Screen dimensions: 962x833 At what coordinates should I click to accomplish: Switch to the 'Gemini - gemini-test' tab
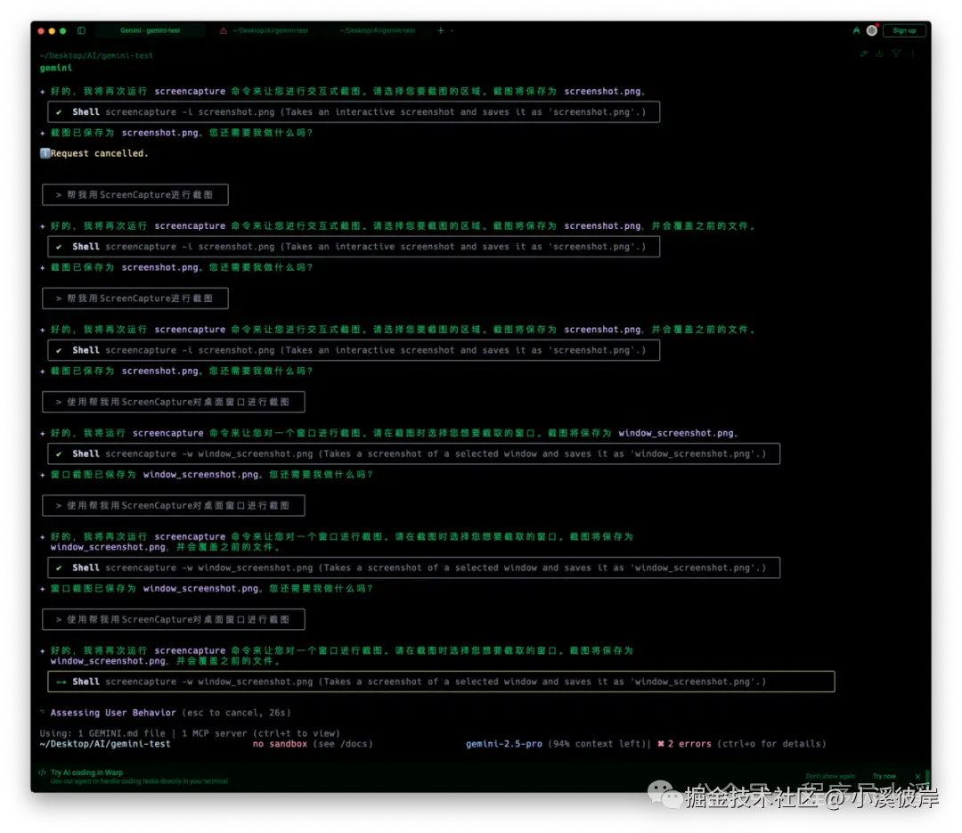[x=150, y=30]
